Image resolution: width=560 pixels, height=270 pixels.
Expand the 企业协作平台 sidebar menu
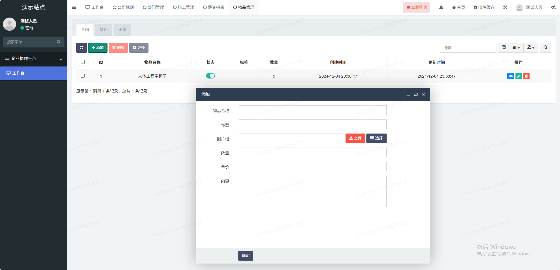[x=34, y=59]
